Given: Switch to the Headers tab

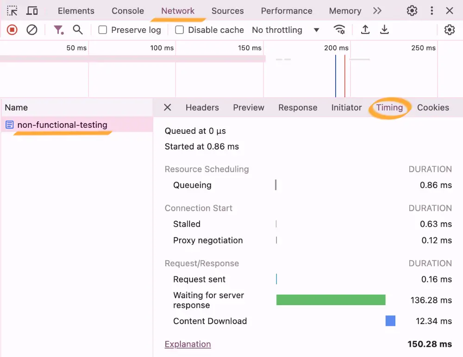Looking at the screenshot, I should click(x=202, y=107).
